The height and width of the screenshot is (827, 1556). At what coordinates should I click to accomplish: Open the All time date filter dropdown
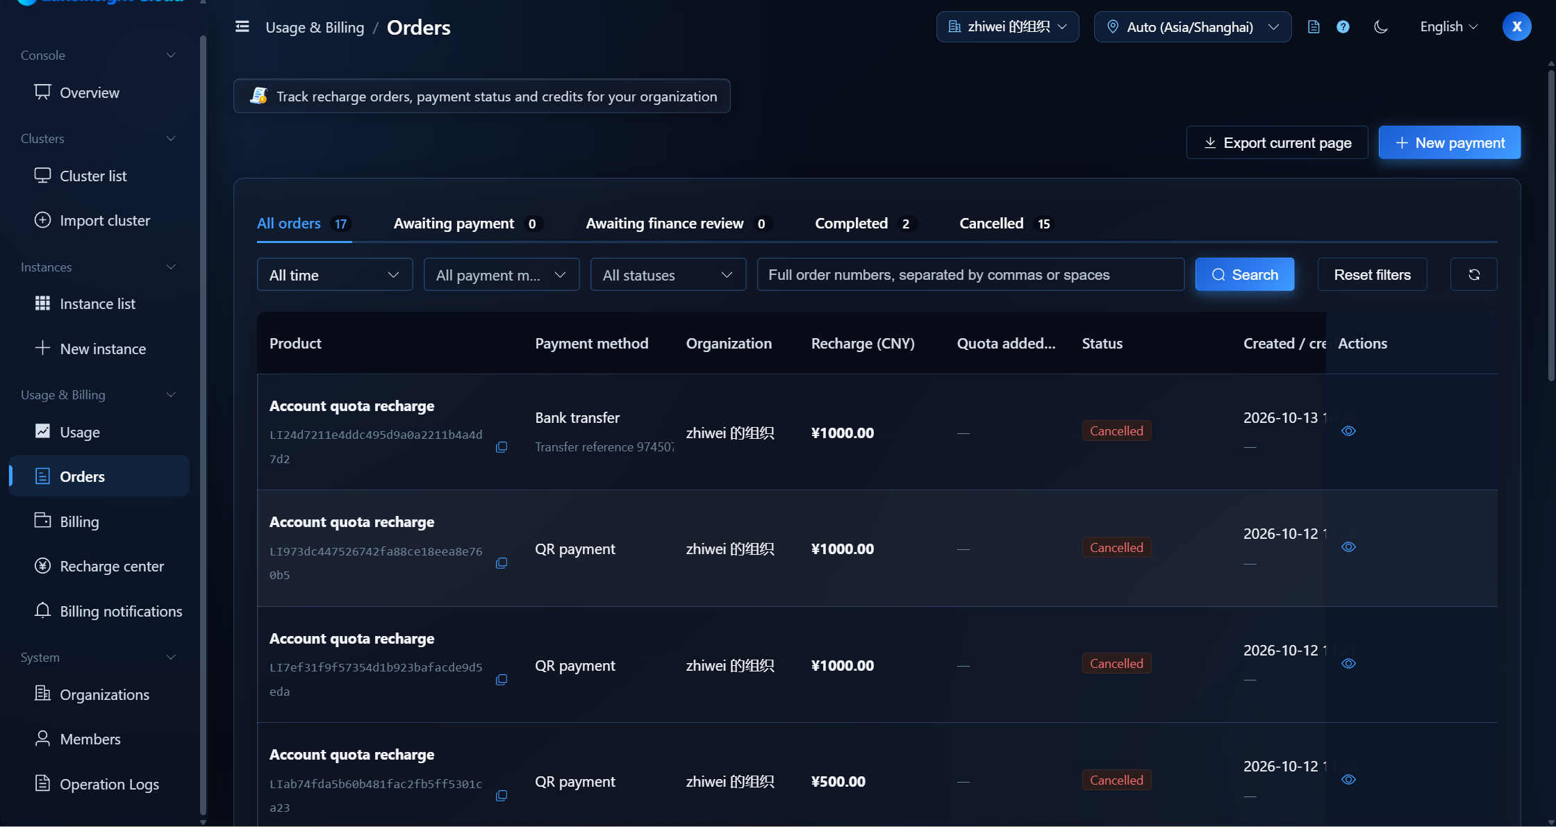(335, 275)
